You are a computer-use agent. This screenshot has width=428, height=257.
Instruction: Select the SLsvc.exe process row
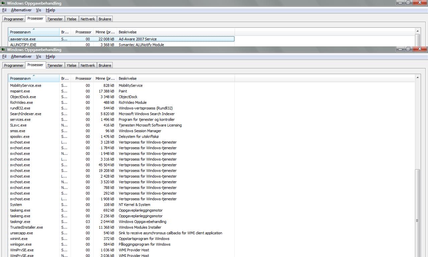click(x=121, y=125)
